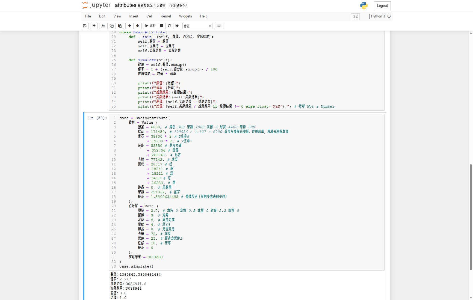
Task: Click the notebook vertical scrollbar thumb
Action: (x=471, y=217)
